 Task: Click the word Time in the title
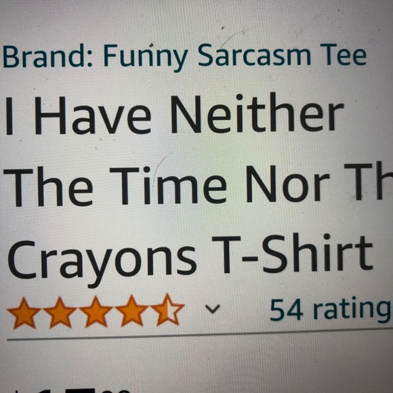point(168,185)
